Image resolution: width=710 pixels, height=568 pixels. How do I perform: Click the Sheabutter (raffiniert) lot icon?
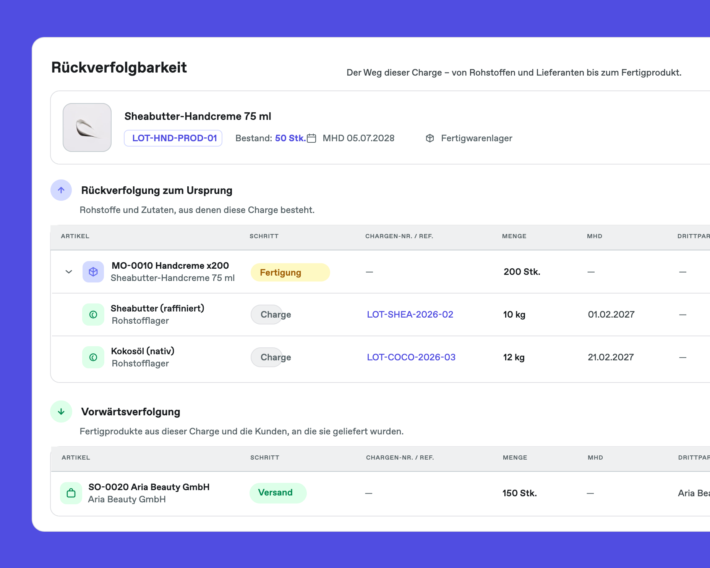(93, 315)
